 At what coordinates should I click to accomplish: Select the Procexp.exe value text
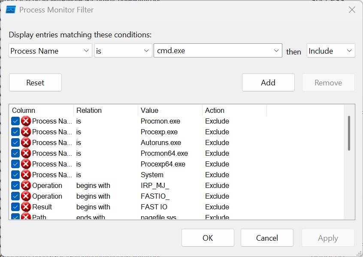click(x=159, y=132)
